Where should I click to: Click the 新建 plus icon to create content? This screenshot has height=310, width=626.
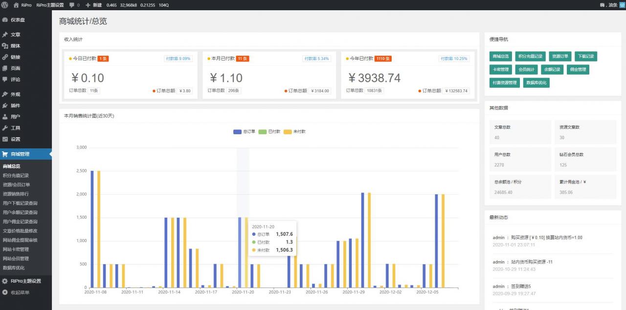pos(88,5)
